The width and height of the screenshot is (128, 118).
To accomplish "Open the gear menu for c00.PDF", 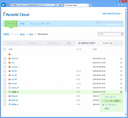I will click(121, 71).
